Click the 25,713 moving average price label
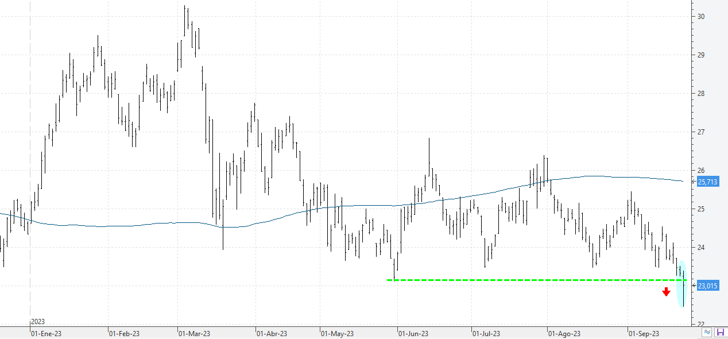 click(x=707, y=182)
